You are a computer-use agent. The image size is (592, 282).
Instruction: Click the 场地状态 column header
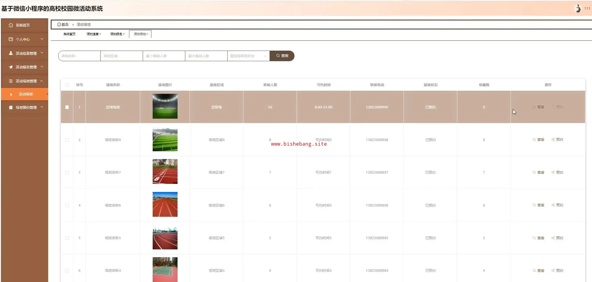431,85
